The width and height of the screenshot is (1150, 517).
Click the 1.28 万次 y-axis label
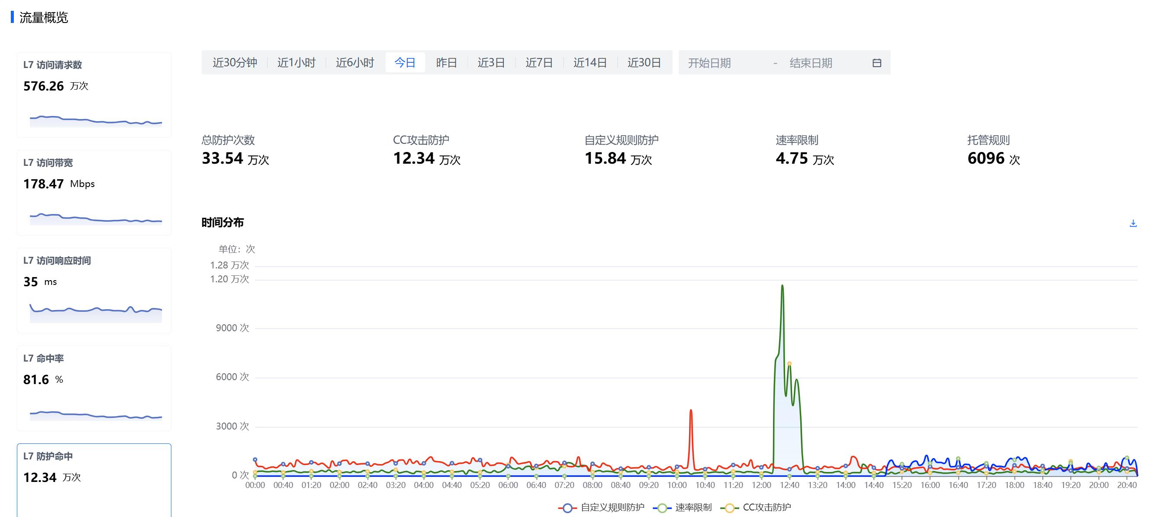point(229,265)
